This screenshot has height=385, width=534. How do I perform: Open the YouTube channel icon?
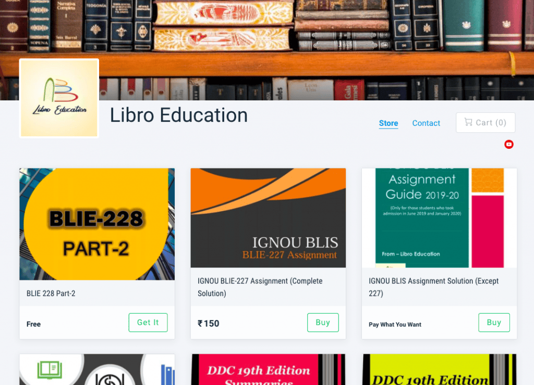509,145
